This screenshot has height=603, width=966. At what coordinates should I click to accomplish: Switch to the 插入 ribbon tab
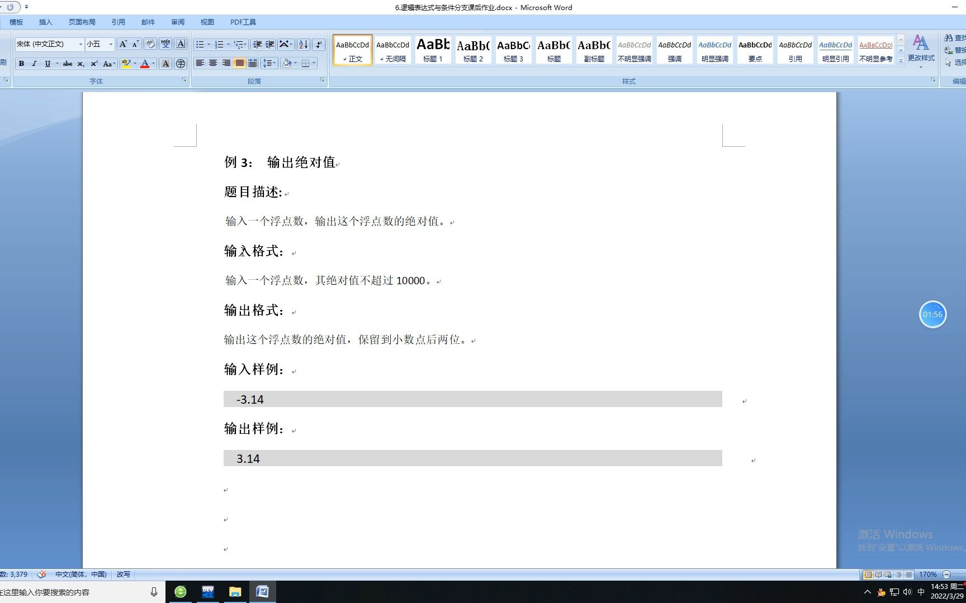pos(45,22)
